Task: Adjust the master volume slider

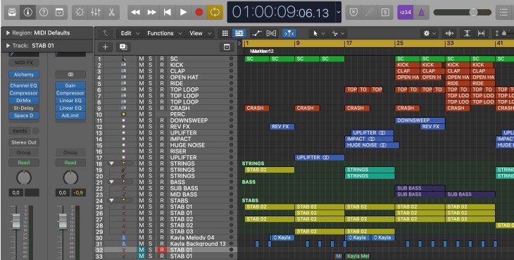Action: [473, 13]
